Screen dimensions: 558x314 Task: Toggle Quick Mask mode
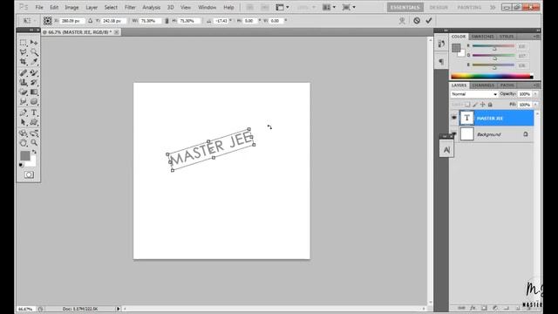point(29,174)
